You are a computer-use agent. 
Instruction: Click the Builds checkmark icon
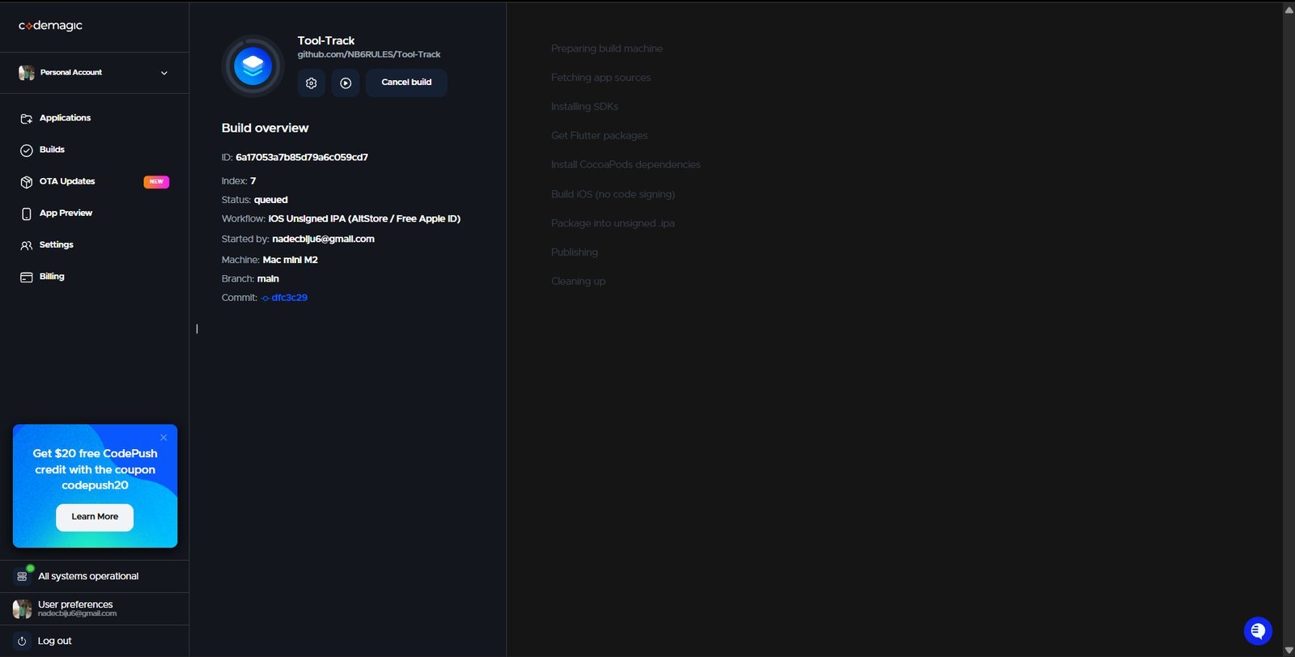tap(27, 150)
